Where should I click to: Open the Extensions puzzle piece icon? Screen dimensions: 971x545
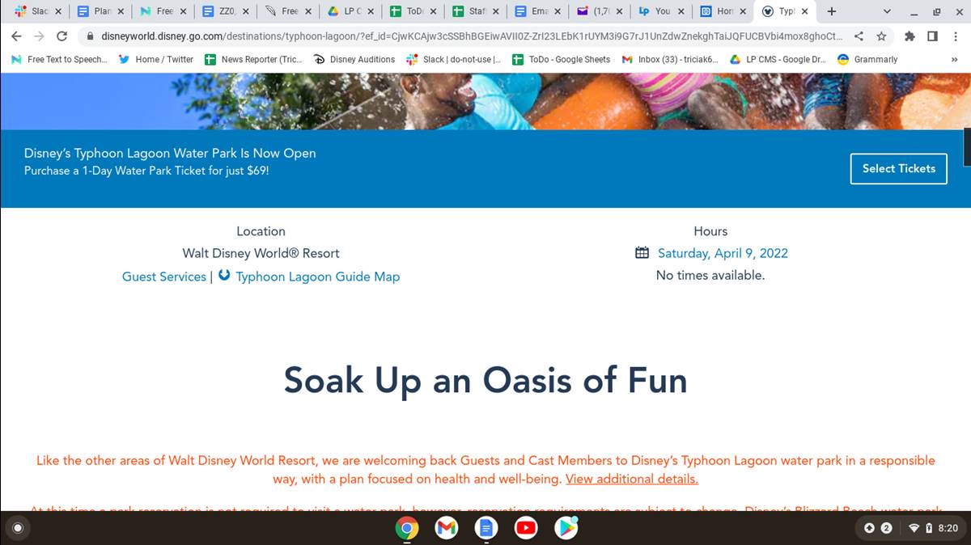tap(910, 36)
